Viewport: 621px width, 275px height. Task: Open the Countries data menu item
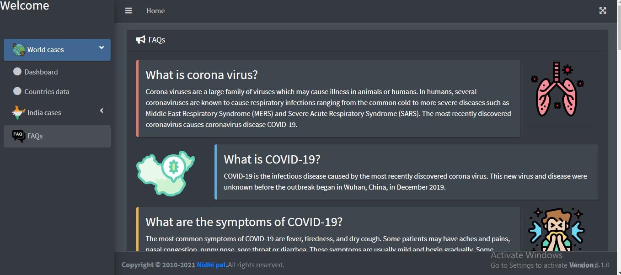point(47,91)
